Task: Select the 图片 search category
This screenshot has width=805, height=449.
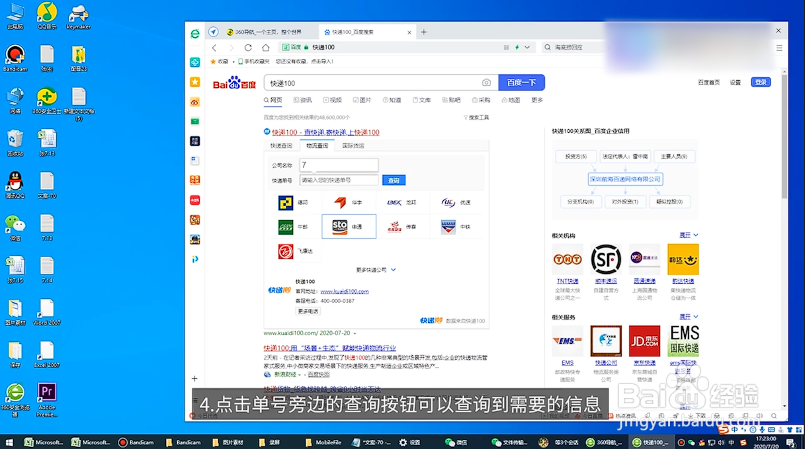Action: coord(362,100)
